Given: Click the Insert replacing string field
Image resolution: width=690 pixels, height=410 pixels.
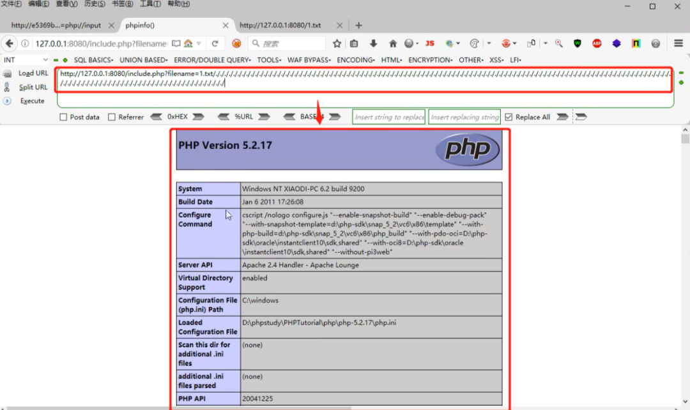Looking at the screenshot, I should 464,117.
